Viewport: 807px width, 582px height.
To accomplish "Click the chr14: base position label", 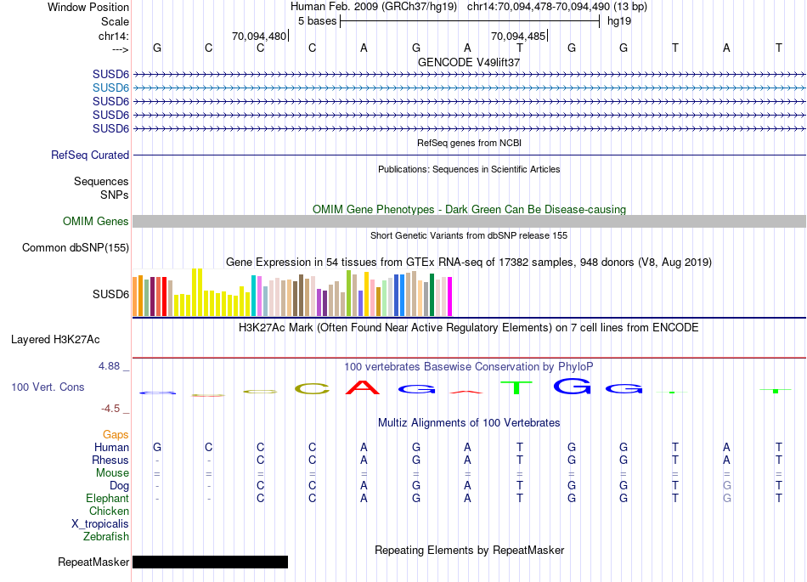I will click(x=113, y=36).
